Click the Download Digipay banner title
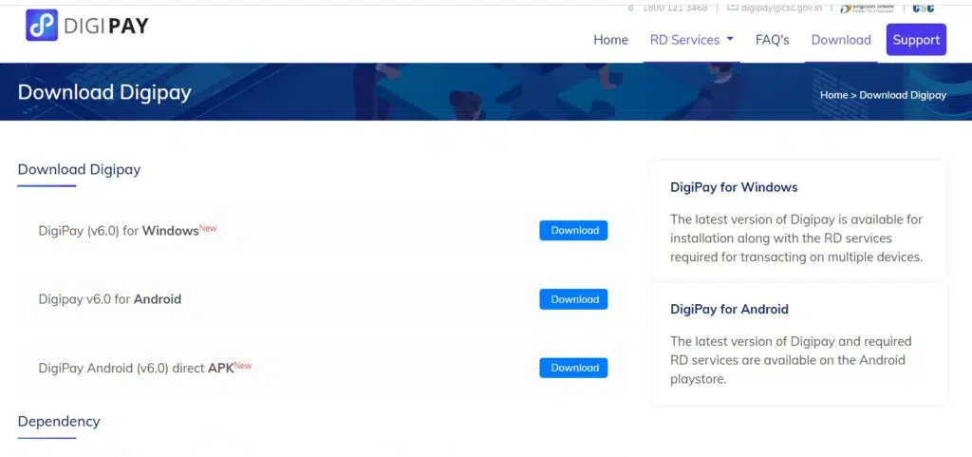 (104, 92)
